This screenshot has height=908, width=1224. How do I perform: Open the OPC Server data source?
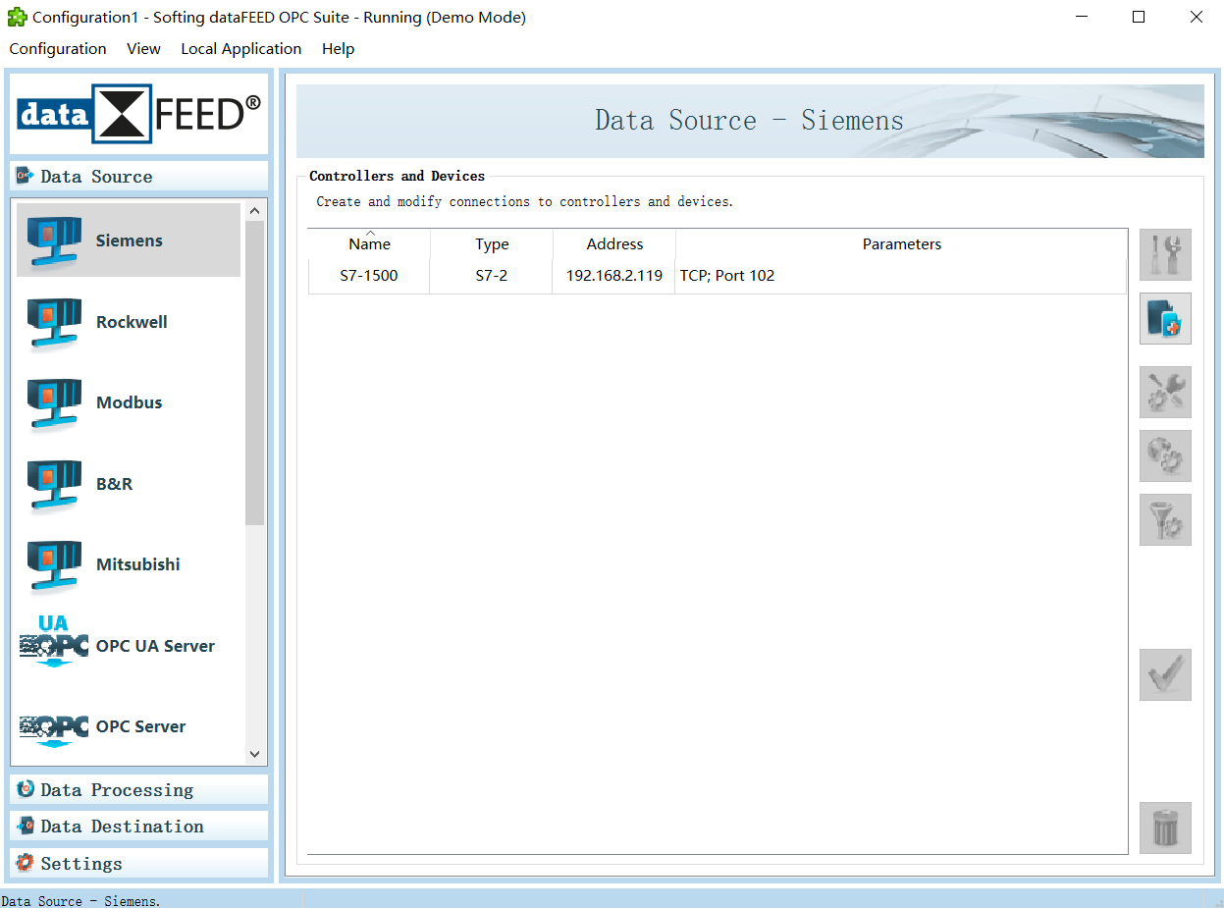128,725
